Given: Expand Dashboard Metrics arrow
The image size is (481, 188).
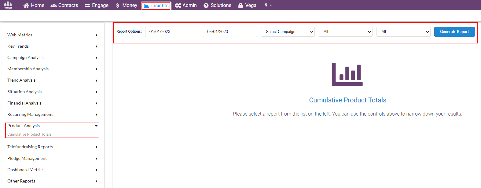Looking at the screenshot, I should pos(96,170).
